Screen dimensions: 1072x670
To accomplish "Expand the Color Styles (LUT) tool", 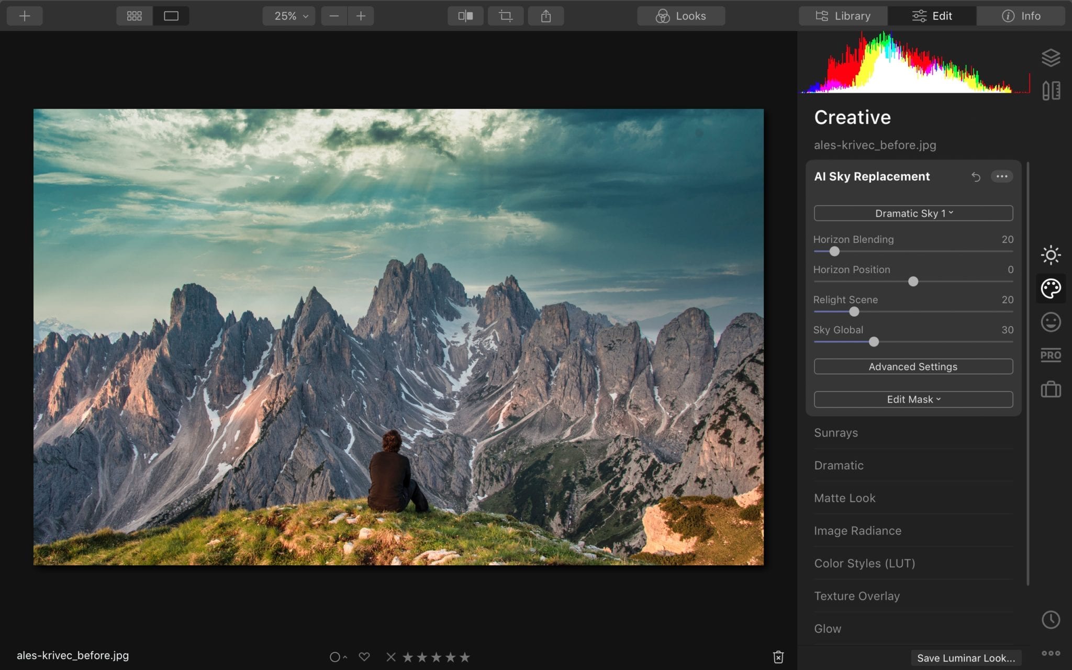I will point(913,563).
